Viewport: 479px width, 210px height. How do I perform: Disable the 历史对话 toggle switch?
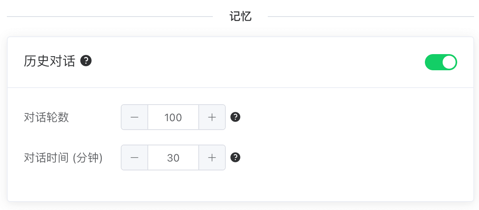pyautogui.click(x=441, y=62)
